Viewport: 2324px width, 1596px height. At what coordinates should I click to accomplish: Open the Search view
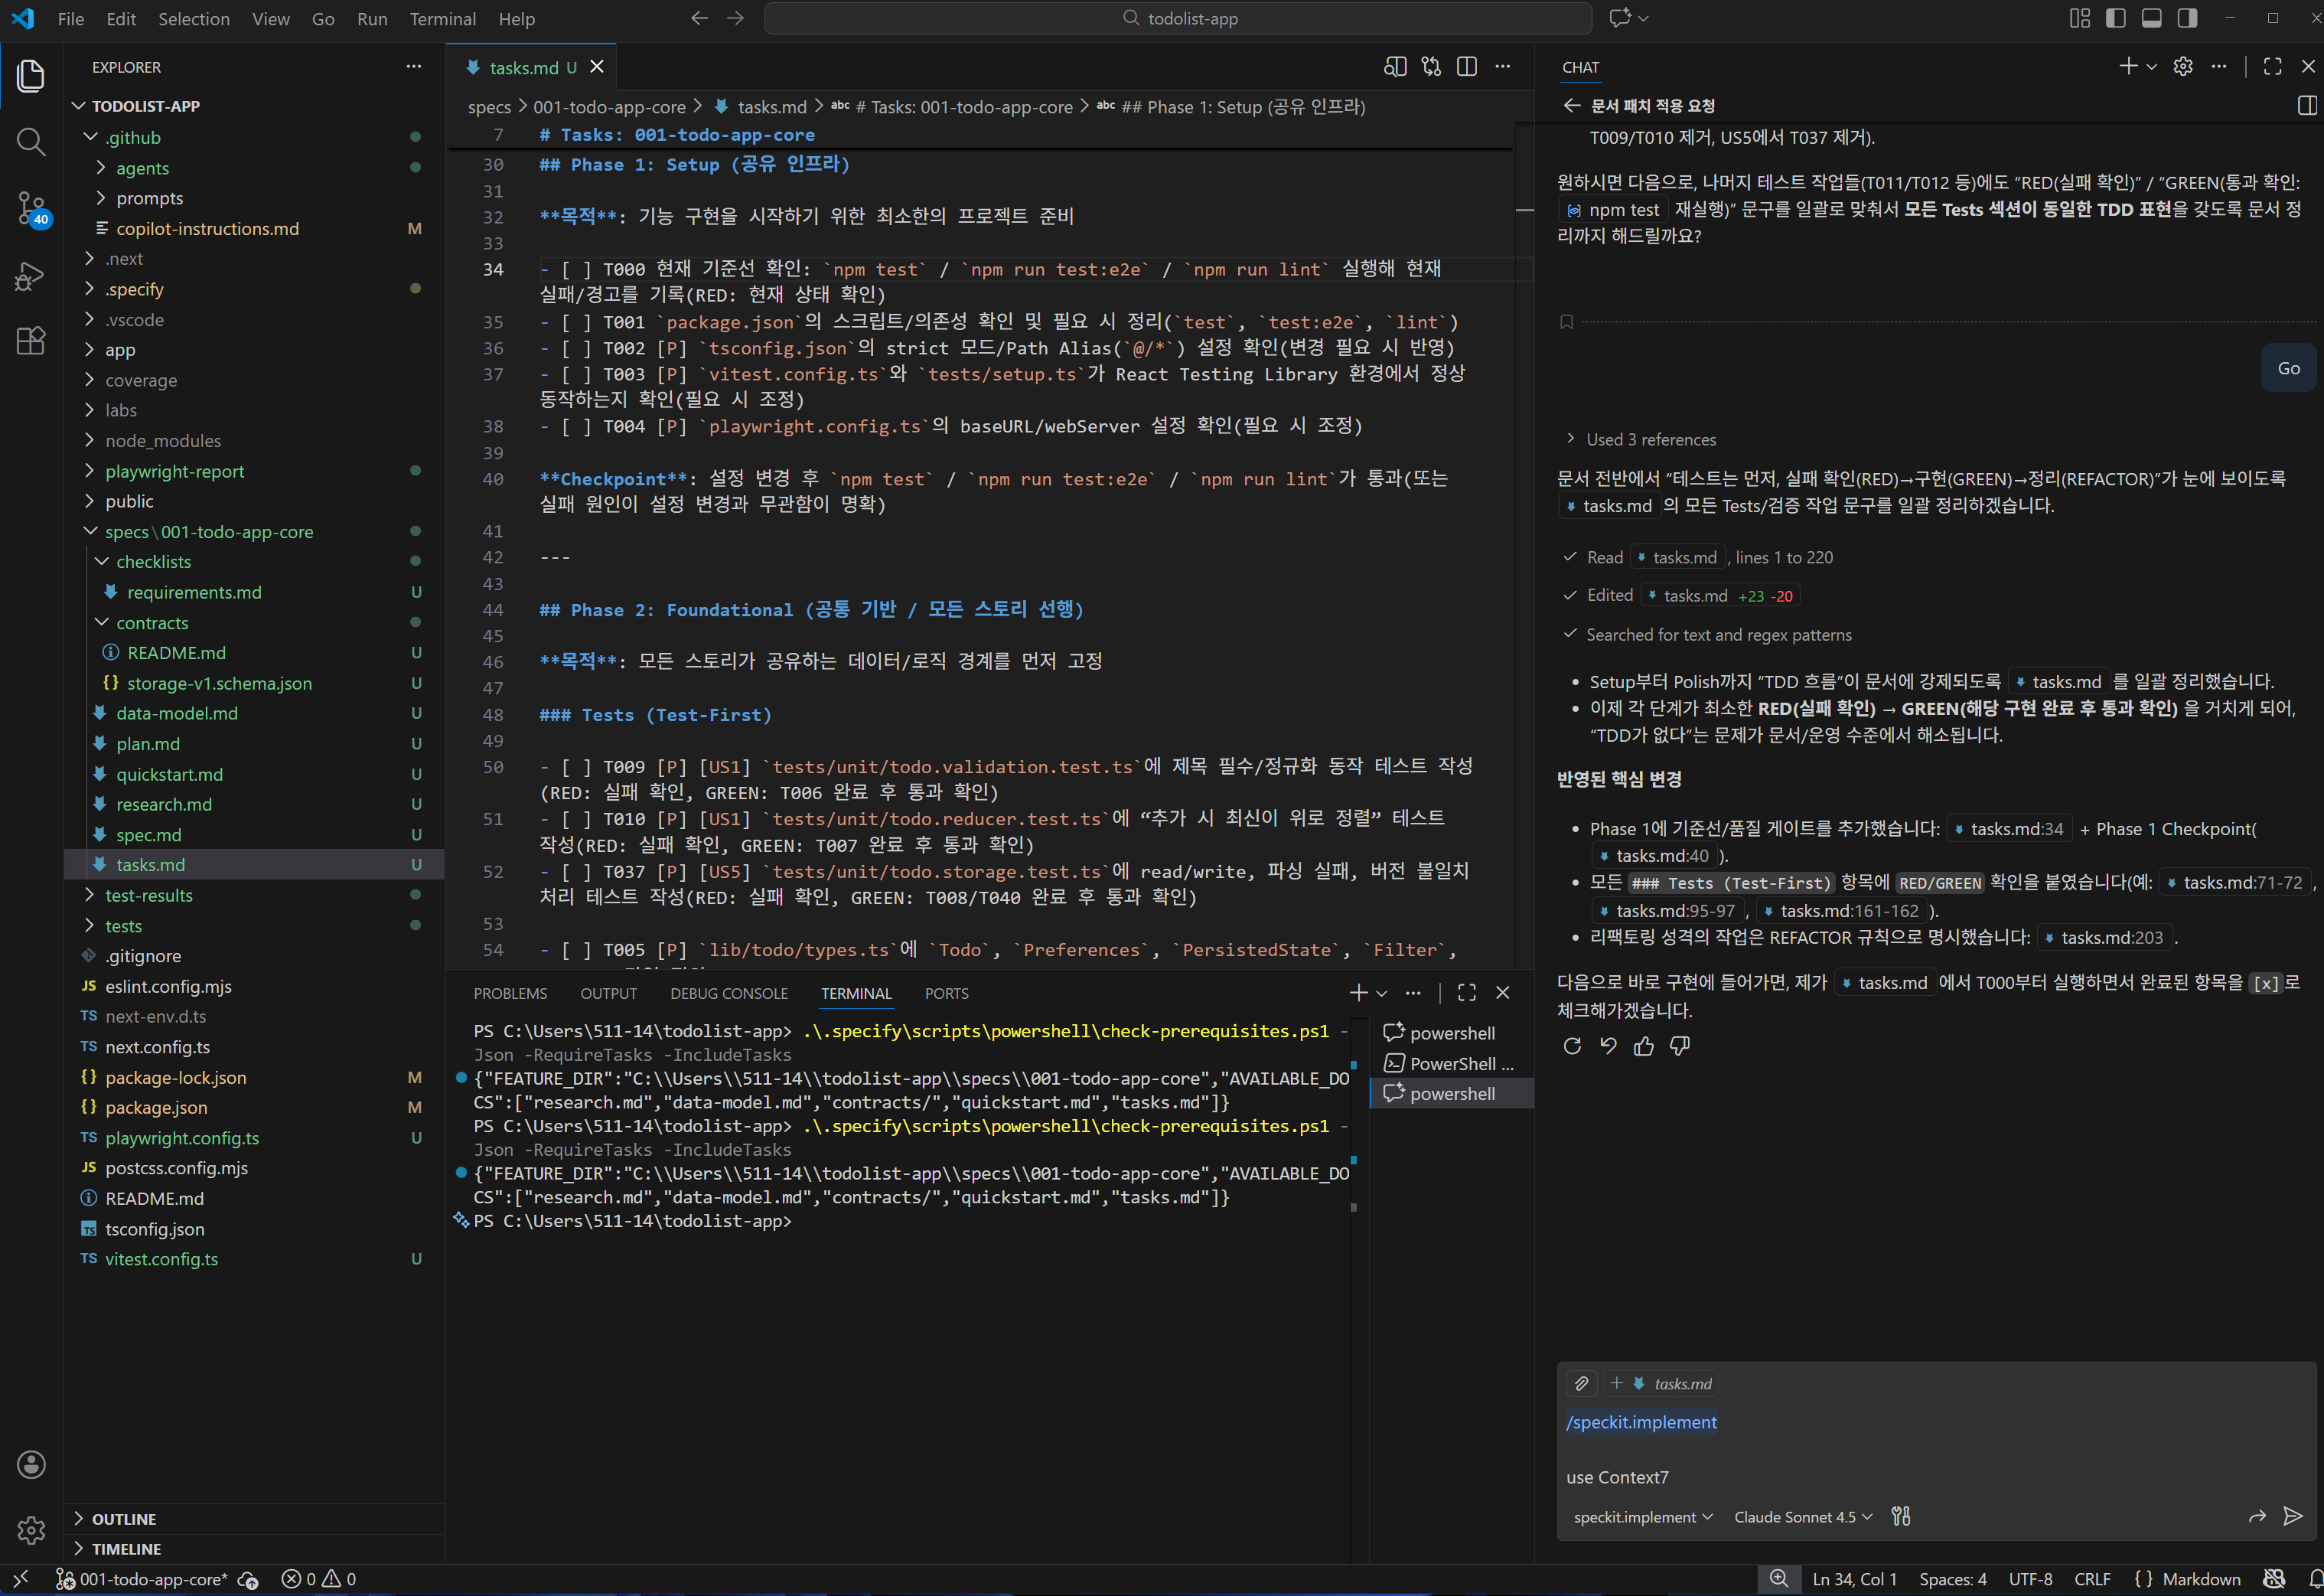point(31,142)
